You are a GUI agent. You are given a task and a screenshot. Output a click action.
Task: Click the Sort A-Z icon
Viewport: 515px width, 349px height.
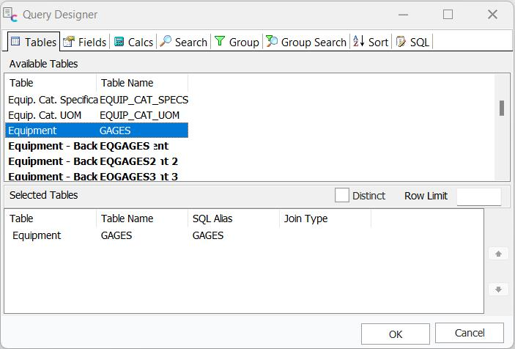(x=358, y=42)
